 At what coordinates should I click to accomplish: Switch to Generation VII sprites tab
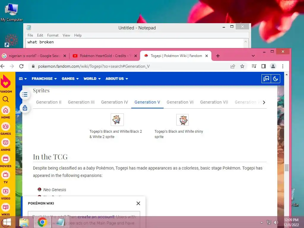point(214,102)
